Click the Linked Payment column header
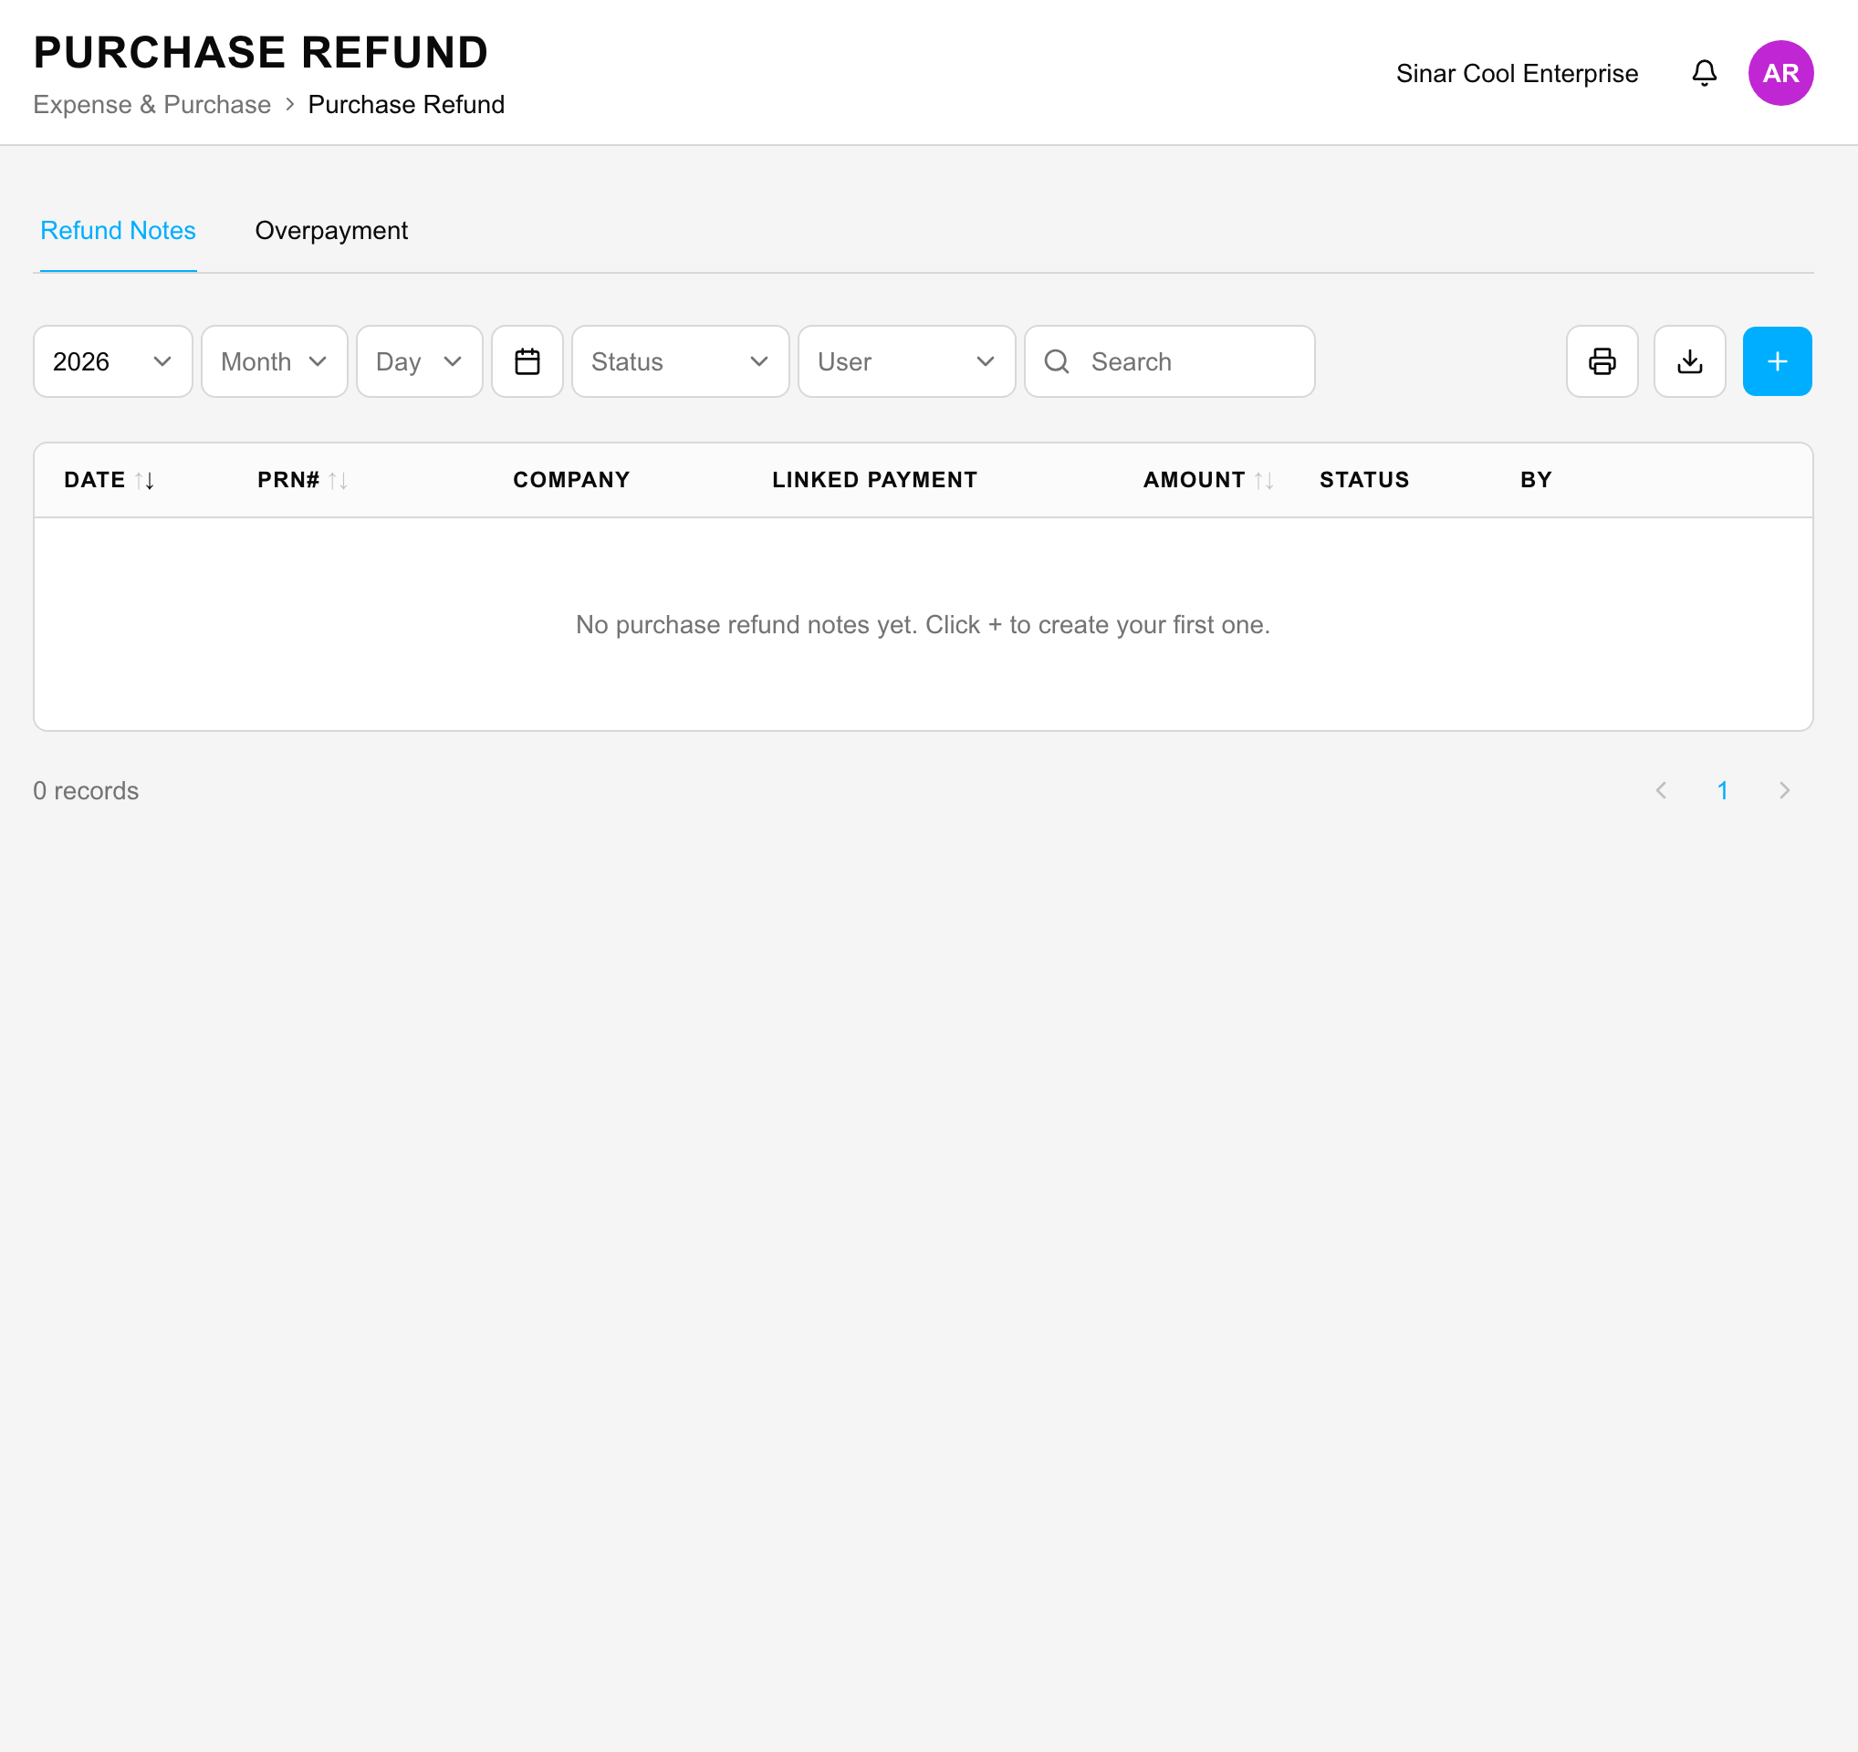 874,480
